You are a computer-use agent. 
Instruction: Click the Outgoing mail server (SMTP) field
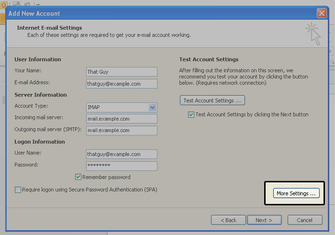tap(122, 131)
